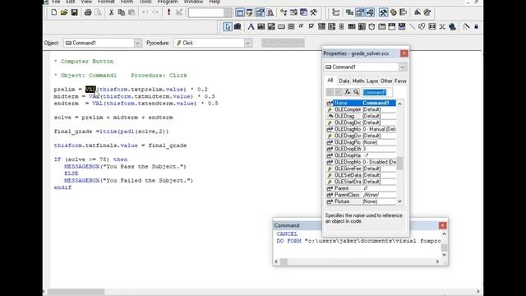Click the New file toolbar icon
526x296 pixels.
click(53, 12)
